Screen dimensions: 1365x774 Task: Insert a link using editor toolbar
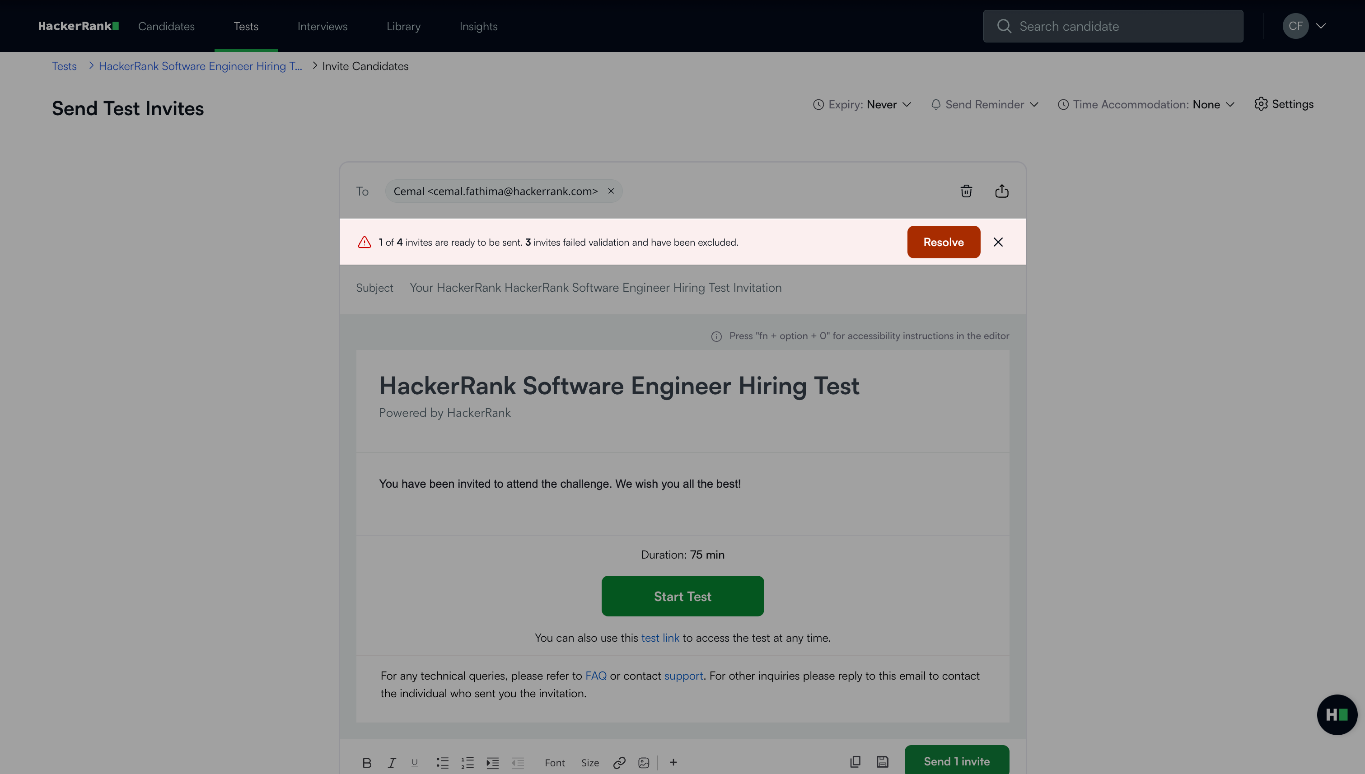(x=619, y=762)
